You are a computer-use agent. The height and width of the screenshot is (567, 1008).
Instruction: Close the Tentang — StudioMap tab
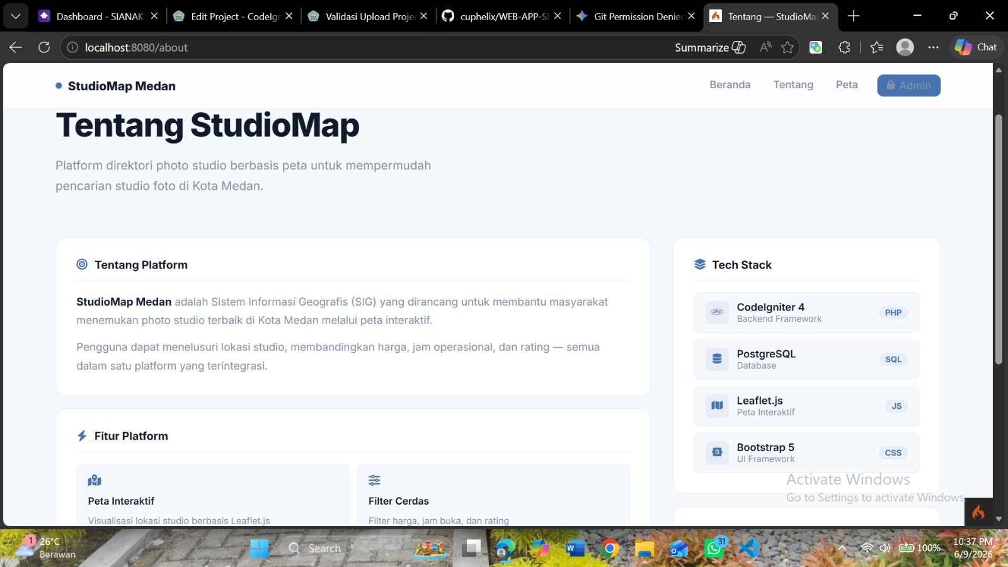(825, 16)
